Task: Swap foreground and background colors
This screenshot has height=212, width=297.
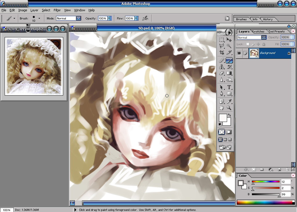Action: [x=229, y=115]
